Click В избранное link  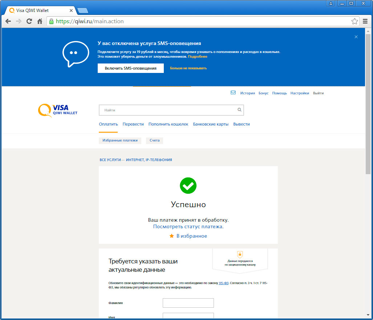click(191, 236)
